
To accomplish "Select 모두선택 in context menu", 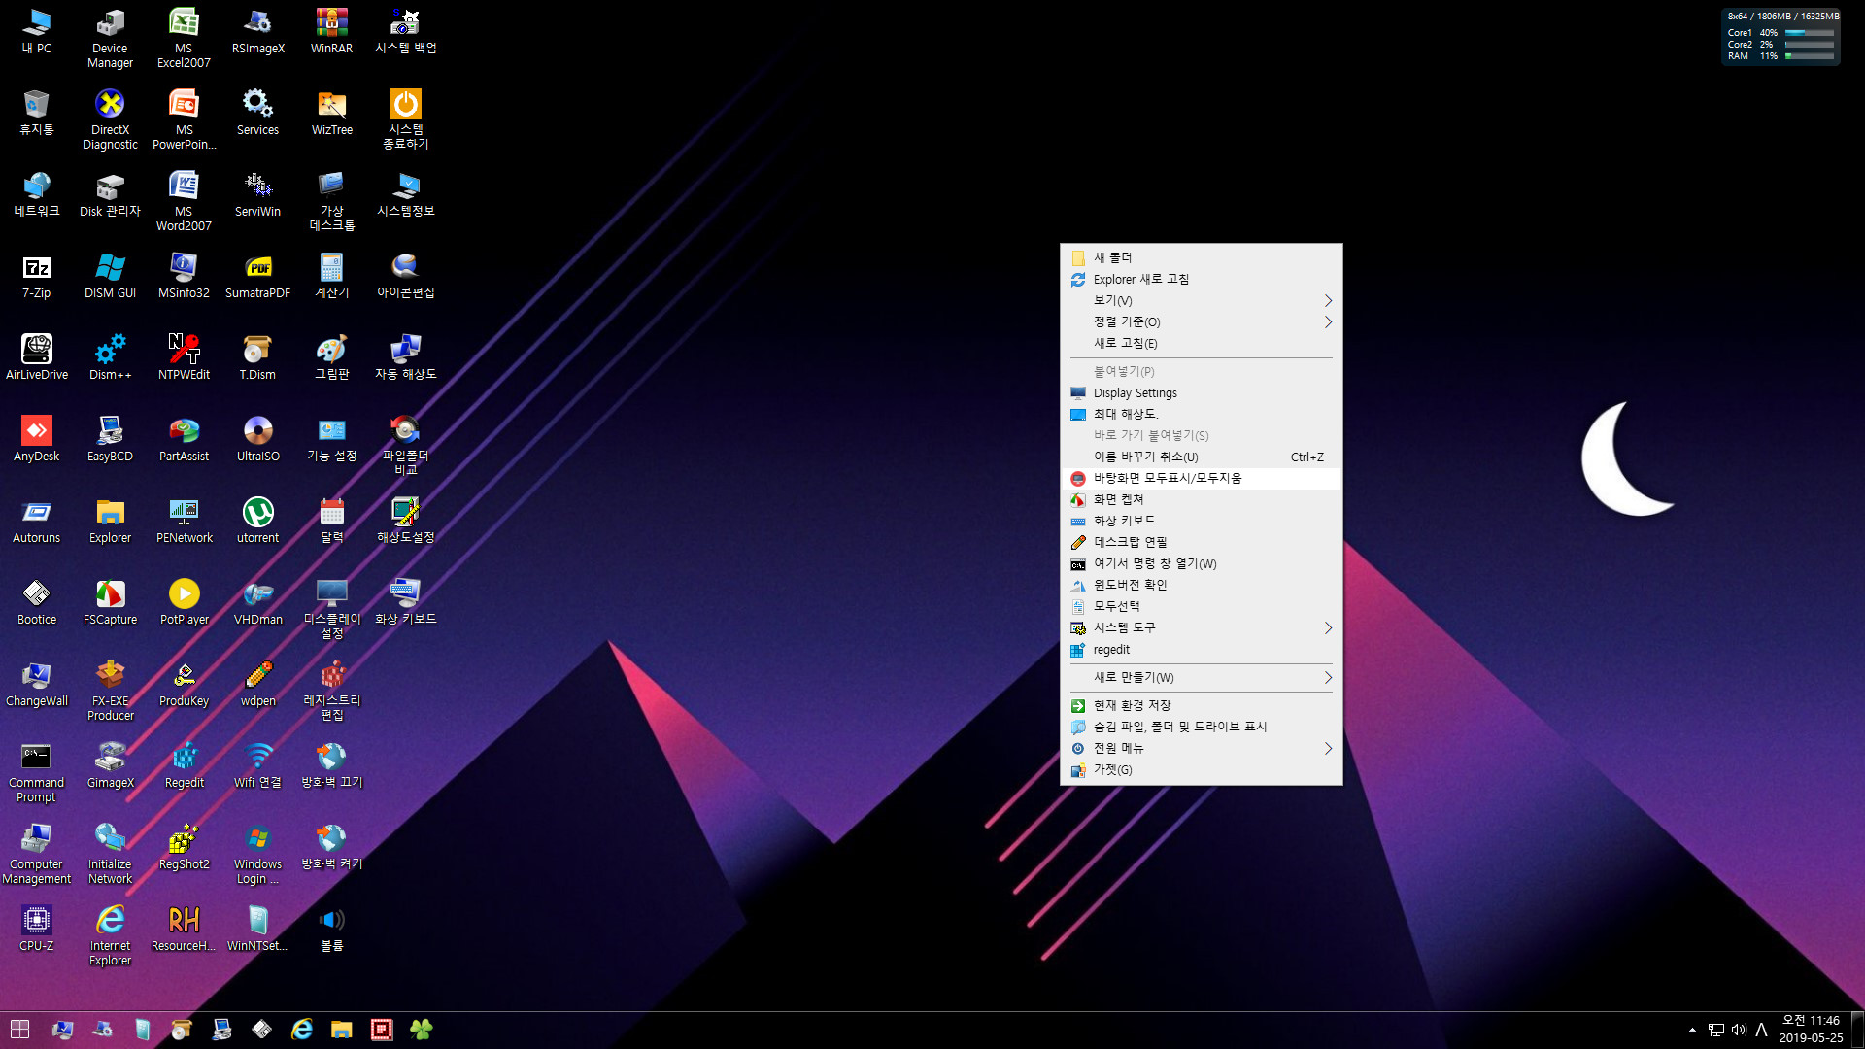I will 1201,606.
